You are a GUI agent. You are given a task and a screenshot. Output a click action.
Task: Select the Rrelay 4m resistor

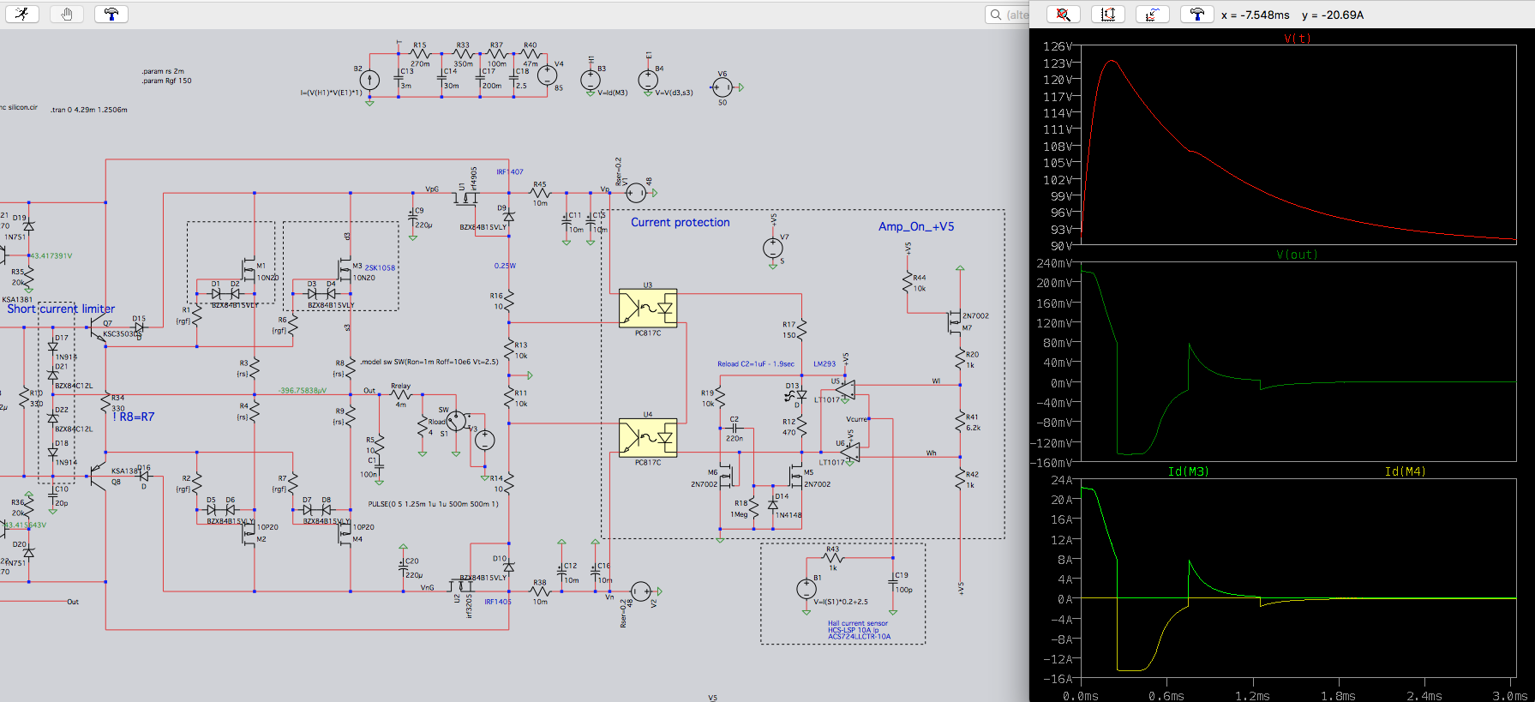pos(400,394)
